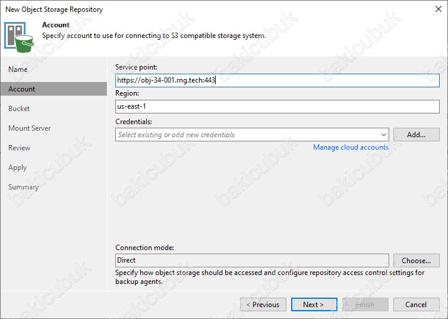Click the "Region:" label
This screenshot has width=448, height=319.
(x=127, y=93)
